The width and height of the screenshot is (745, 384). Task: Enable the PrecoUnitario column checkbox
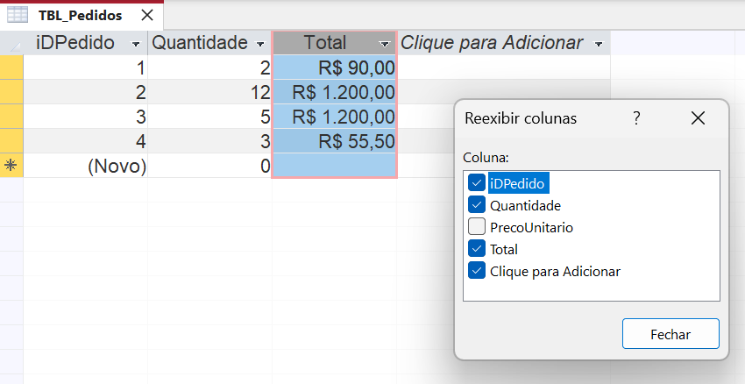[477, 227]
